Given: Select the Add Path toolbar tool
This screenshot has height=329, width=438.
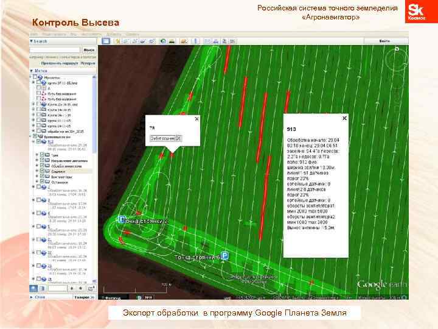Looking at the screenshot, I should click(134, 41).
